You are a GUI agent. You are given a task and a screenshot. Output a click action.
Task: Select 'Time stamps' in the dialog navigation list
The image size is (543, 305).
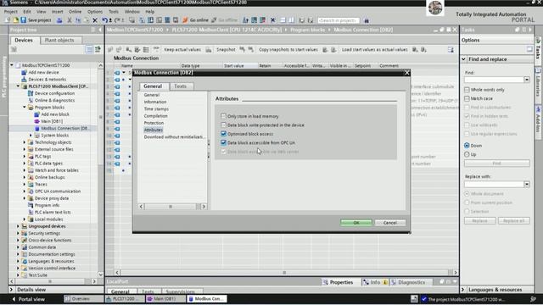156,109
